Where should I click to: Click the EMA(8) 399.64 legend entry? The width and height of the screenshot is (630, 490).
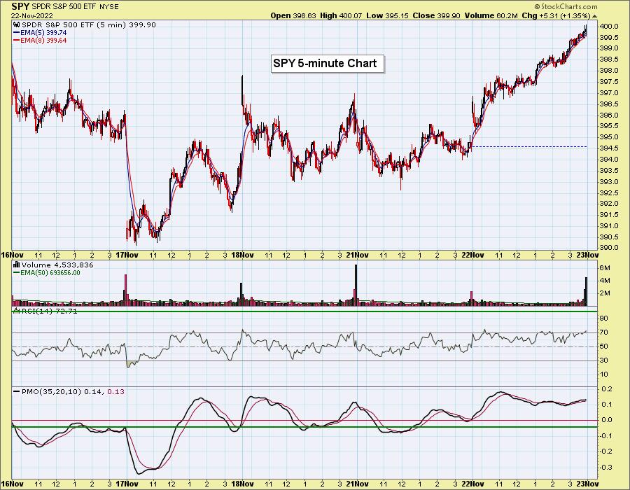point(40,41)
